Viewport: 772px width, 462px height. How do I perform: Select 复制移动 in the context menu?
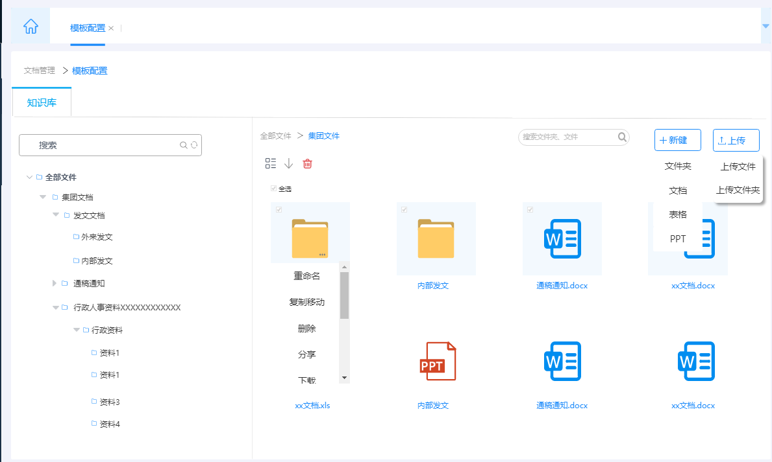[306, 302]
